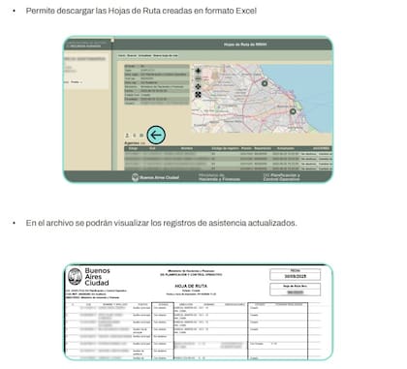This screenshot has width=407, height=369.
Task: Click the Buenos Aires Ciudad crest in document
Action: [x=75, y=277]
